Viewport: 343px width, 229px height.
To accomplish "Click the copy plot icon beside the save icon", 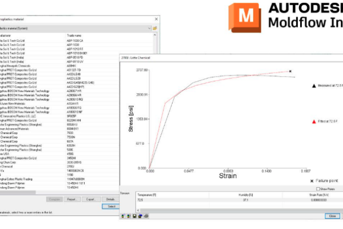I will coord(140,216).
